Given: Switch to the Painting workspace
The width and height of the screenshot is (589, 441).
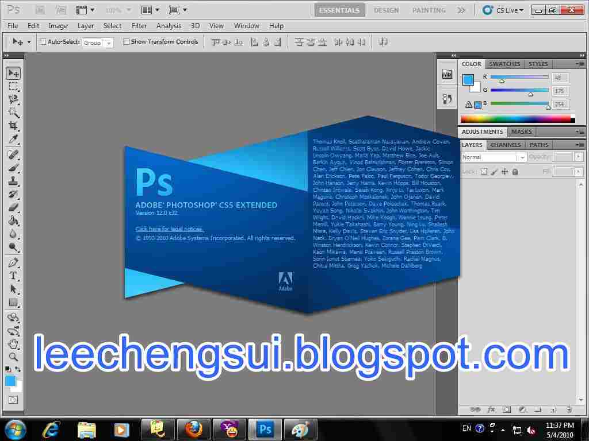Looking at the screenshot, I should (x=429, y=10).
